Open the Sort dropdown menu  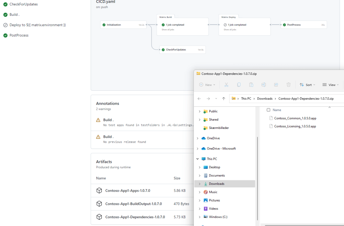click(x=307, y=85)
